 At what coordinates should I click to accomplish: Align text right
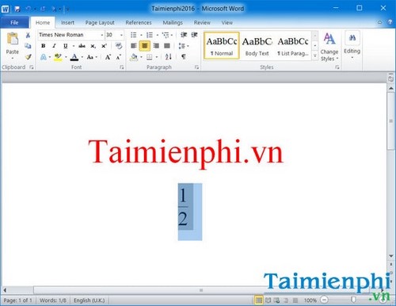156,46
